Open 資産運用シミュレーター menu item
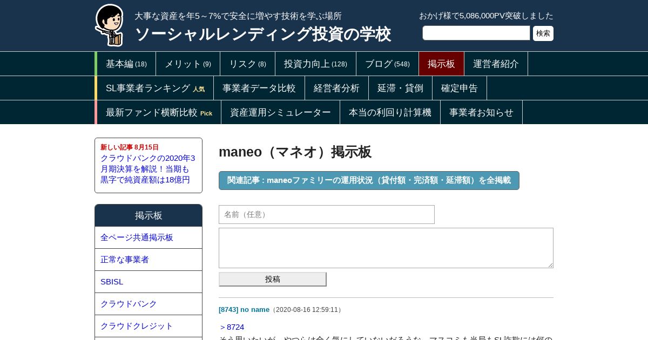 tap(280, 112)
